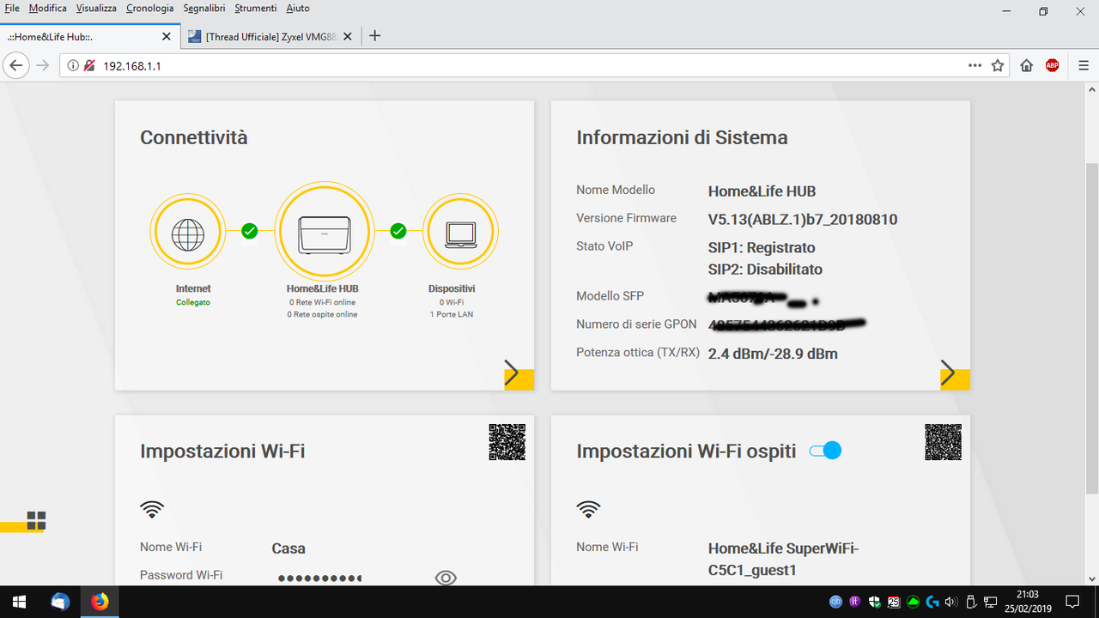The image size is (1099, 618).
Task: Open the File menu
Action: point(12,8)
